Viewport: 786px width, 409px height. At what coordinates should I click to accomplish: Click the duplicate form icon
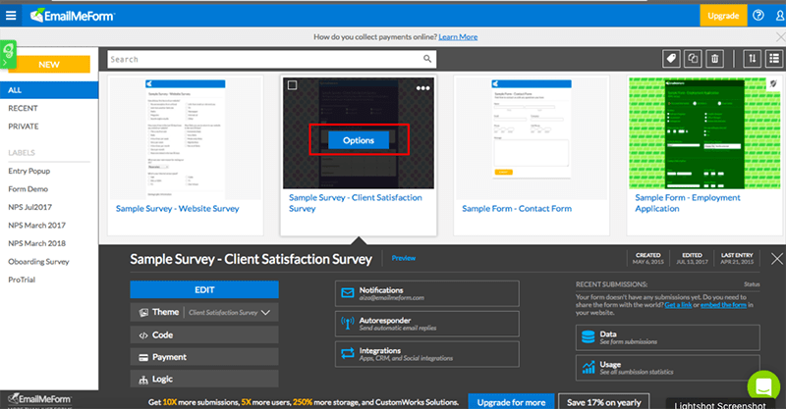click(x=693, y=59)
